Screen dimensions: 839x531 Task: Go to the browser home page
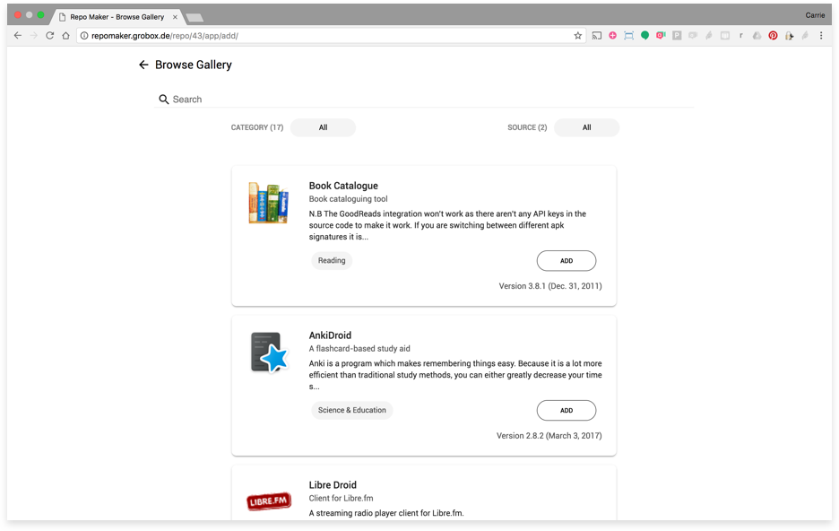[65, 36]
